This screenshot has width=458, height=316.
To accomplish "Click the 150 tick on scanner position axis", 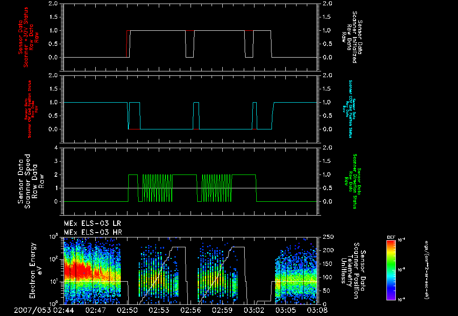I will coord(327,264).
